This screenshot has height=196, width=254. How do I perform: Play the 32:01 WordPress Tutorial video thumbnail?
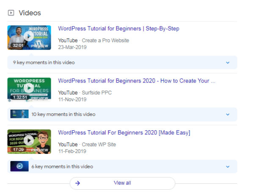29,38
